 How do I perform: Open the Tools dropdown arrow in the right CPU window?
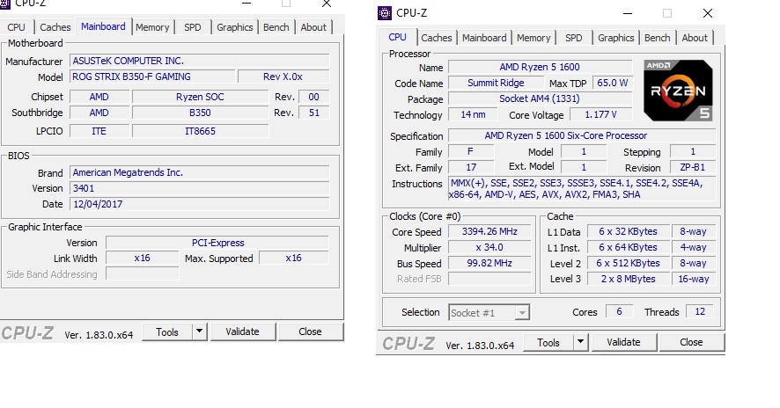580,342
